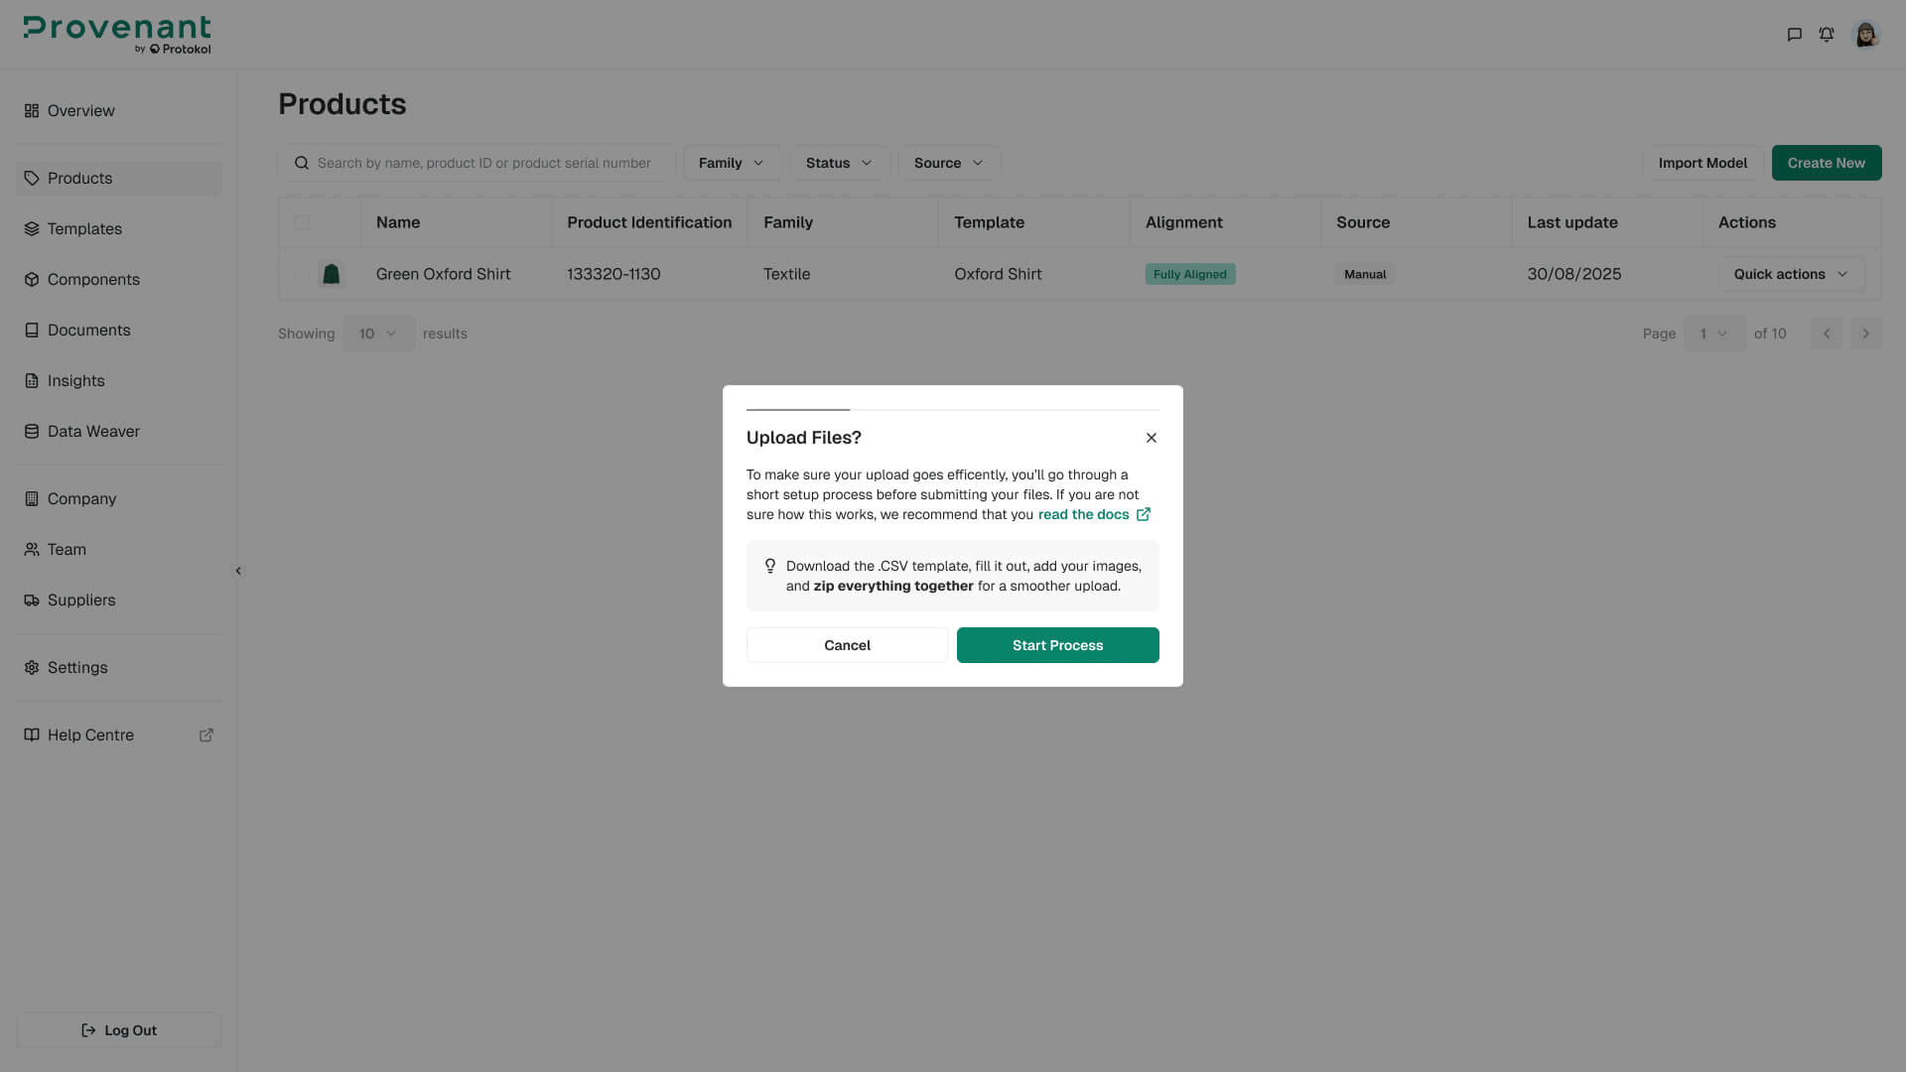The height and width of the screenshot is (1072, 1906).
Task: Click the Start Process button
Action: (1057, 645)
